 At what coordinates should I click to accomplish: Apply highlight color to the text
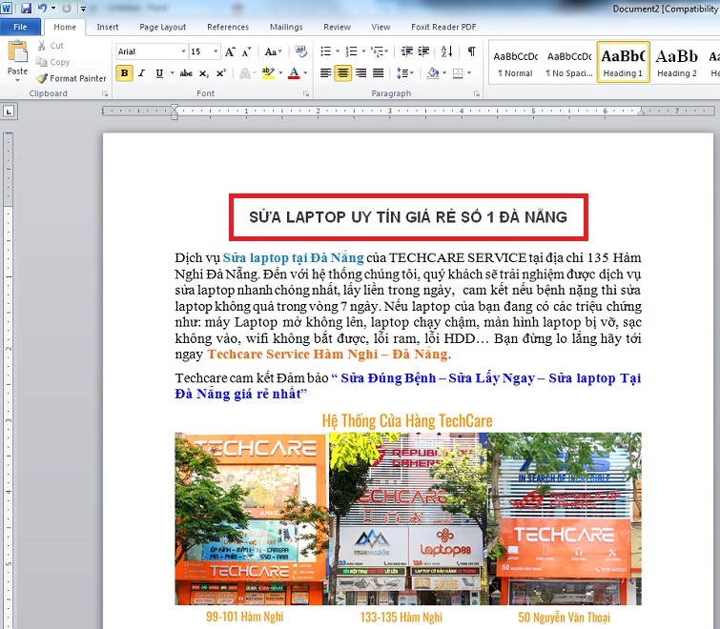pos(268,73)
